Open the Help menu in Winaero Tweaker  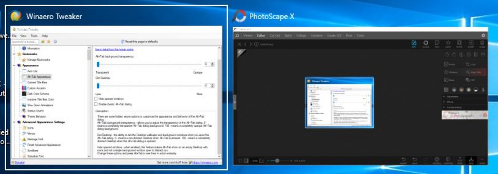click(44, 36)
